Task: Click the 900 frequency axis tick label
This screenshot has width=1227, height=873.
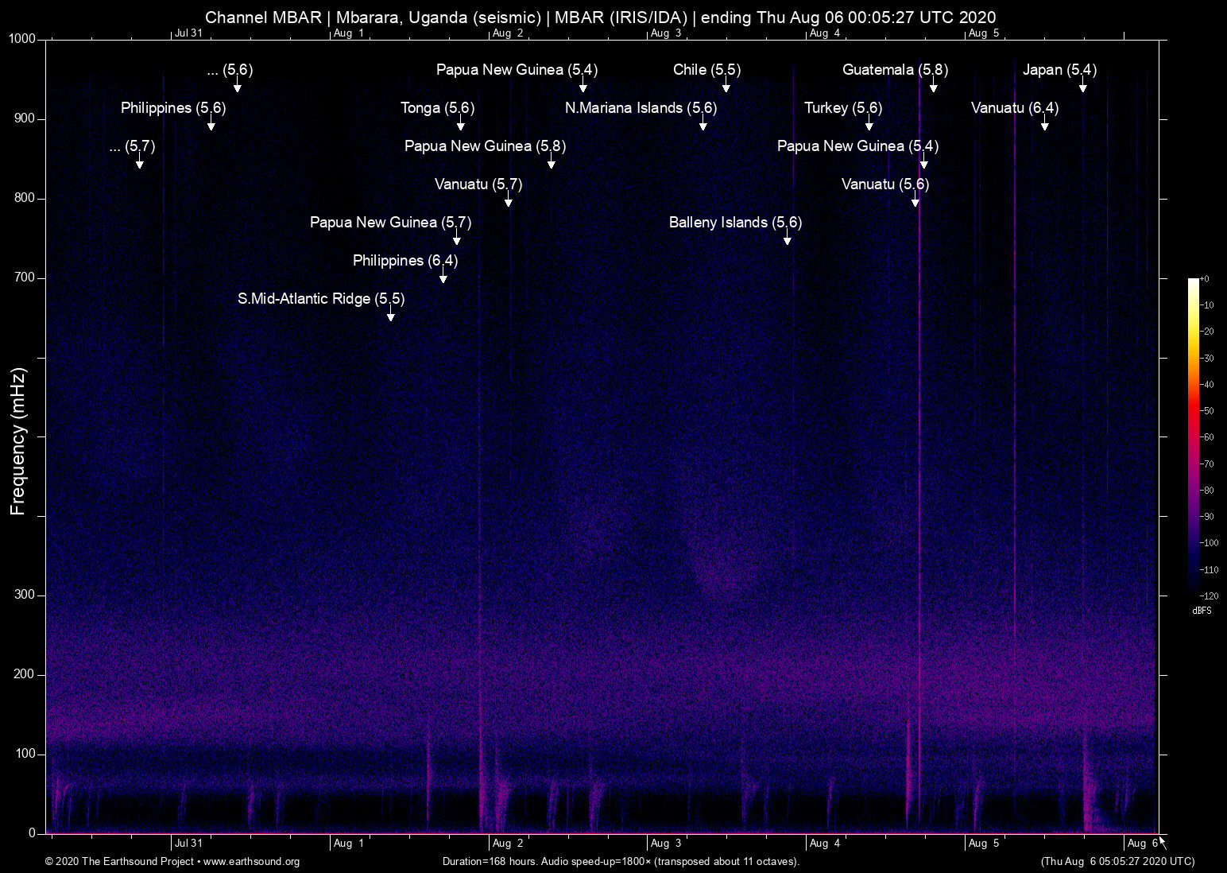Action: click(x=25, y=118)
